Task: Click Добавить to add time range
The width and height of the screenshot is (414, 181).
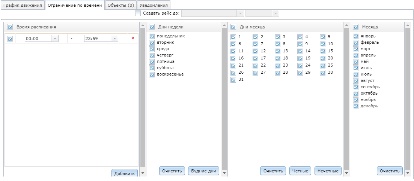Action: 124,173
